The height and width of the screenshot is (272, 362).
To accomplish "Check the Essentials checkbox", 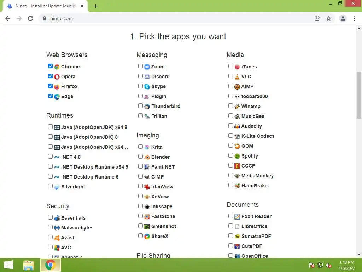I will coord(50,217).
